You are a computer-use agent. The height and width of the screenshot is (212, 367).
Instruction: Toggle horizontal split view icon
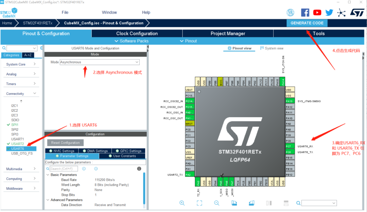[x=286, y=203]
